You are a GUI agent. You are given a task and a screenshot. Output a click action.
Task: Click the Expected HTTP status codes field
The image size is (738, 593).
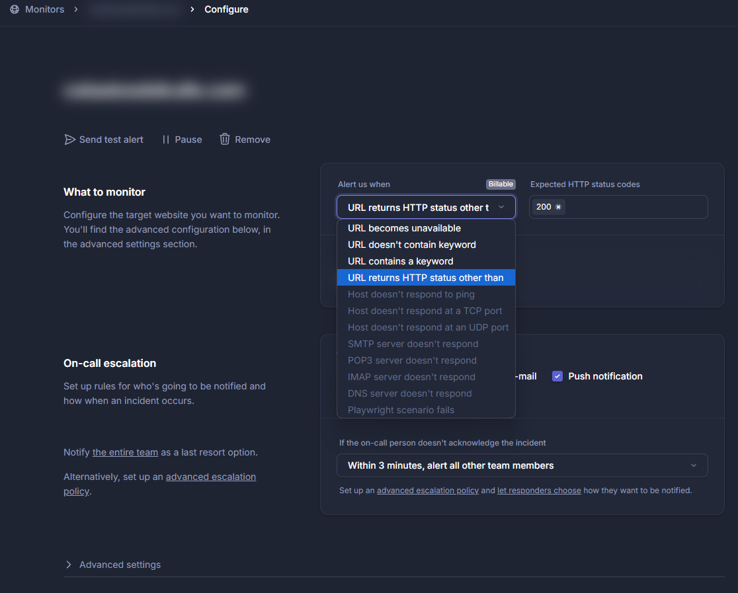tap(635, 207)
